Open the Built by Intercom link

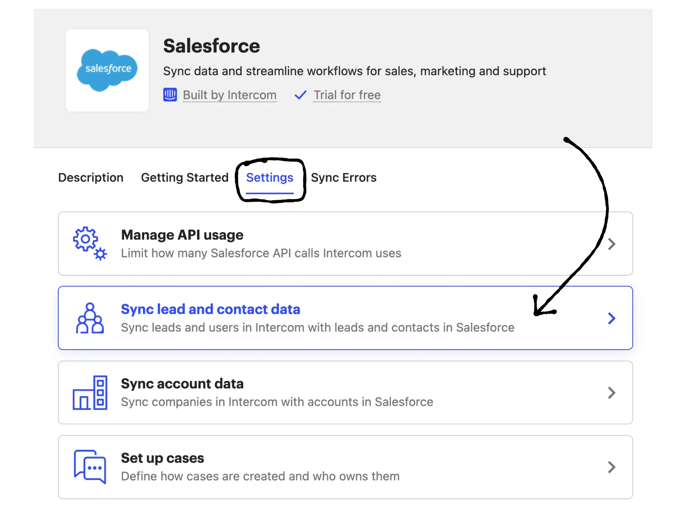click(229, 95)
